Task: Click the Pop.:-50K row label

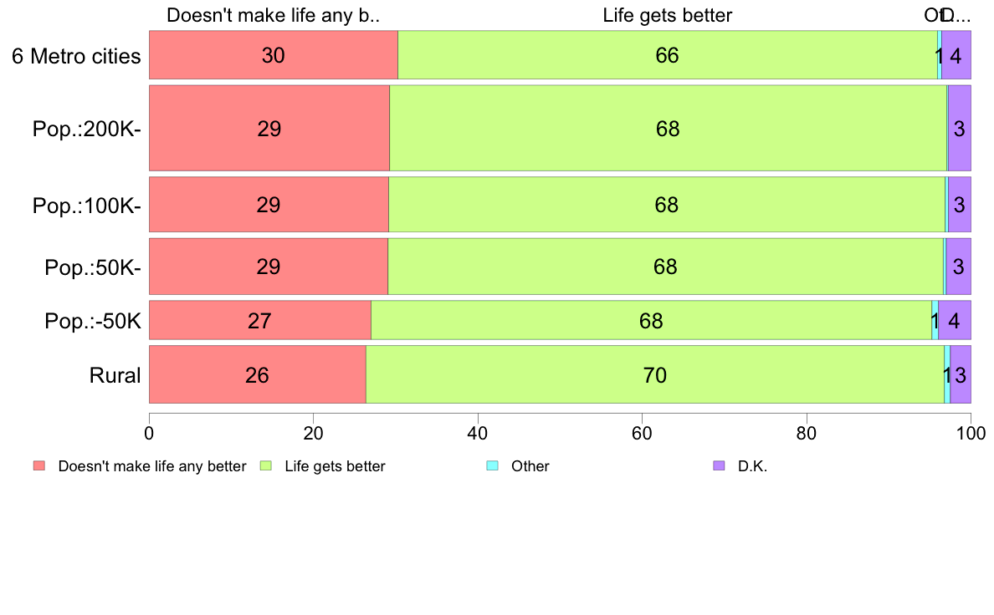Action: (93, 321)
